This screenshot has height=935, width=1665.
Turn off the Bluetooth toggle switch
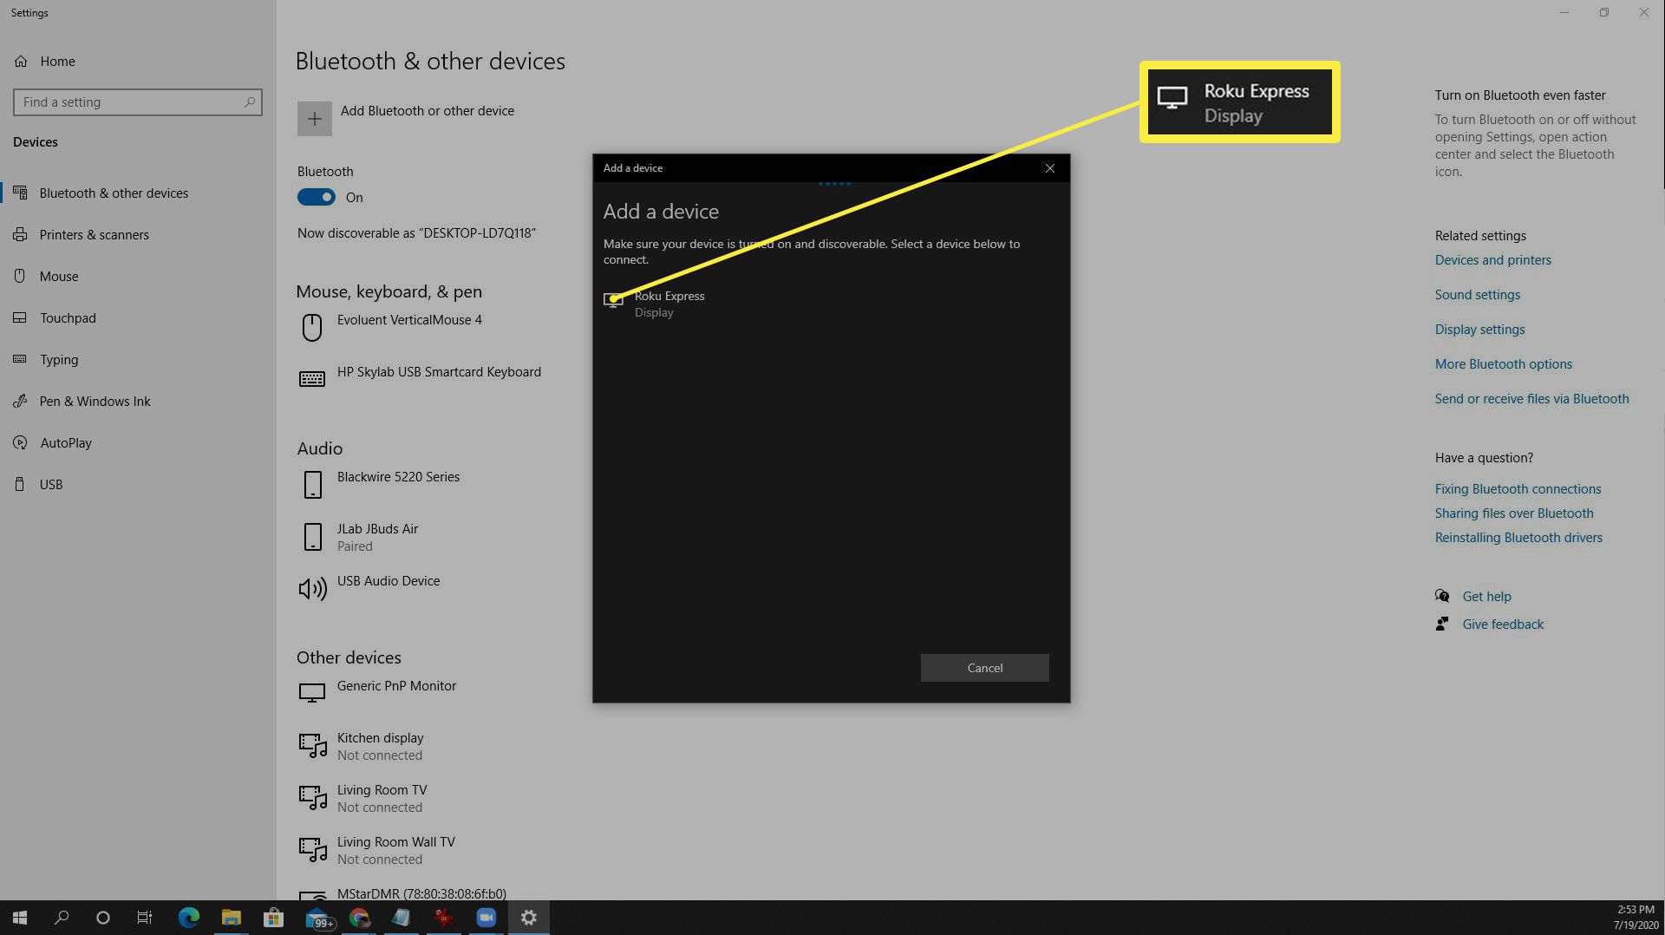317,198
